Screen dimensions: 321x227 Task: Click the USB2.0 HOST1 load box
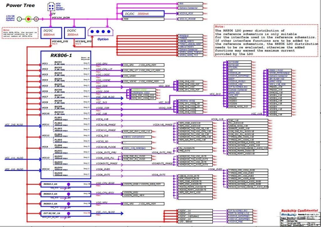(190, 47)
